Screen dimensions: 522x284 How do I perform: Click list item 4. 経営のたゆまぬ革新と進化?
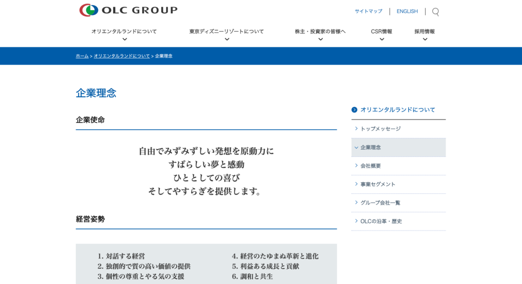pyautogui.click(x=275, y=257)
